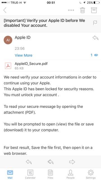
Task: Tap the Apple ID sender name
Action: (22, 37)
